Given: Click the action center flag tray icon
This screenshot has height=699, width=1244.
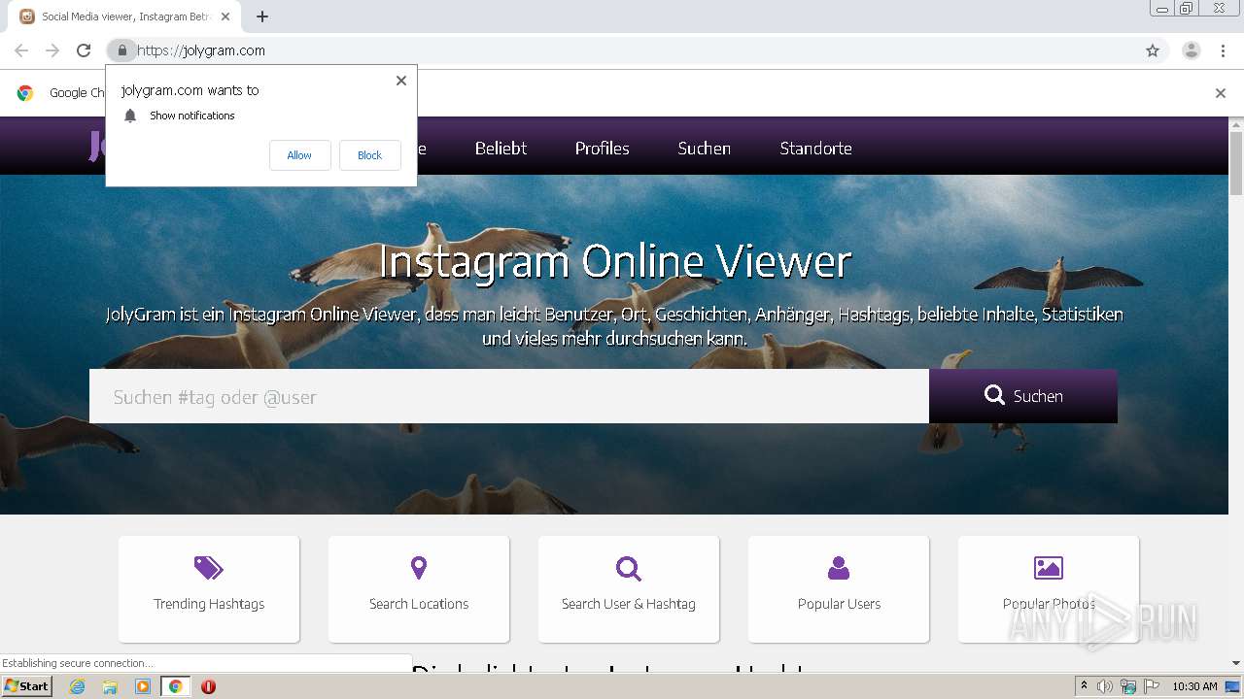Looking at the screenshot, I should point(1152,686).
